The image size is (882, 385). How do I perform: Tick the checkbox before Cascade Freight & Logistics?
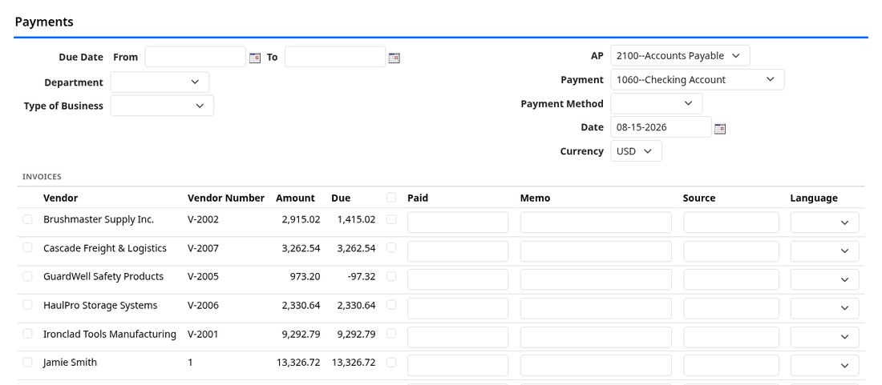pos(27,247)
